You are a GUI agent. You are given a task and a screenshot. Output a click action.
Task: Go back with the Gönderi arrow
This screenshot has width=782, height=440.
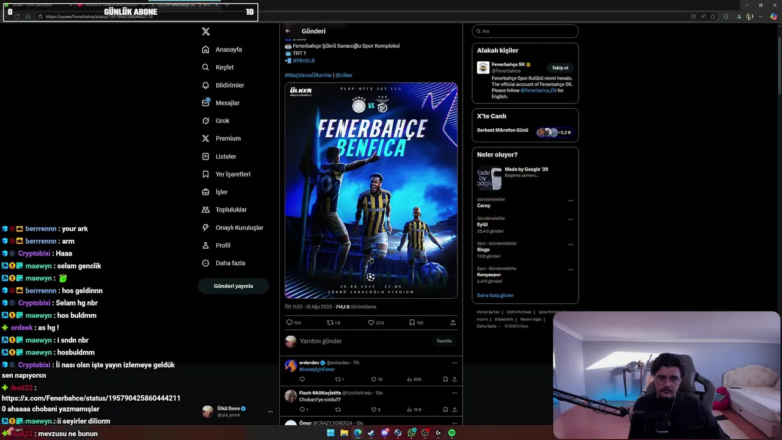(288, 31)
